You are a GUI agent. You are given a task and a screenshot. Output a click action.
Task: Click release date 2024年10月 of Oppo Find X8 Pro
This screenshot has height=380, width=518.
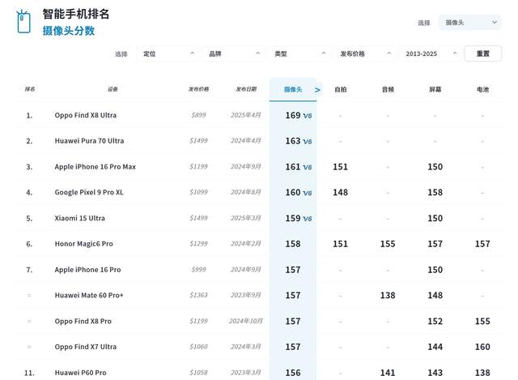click(246, 321)
